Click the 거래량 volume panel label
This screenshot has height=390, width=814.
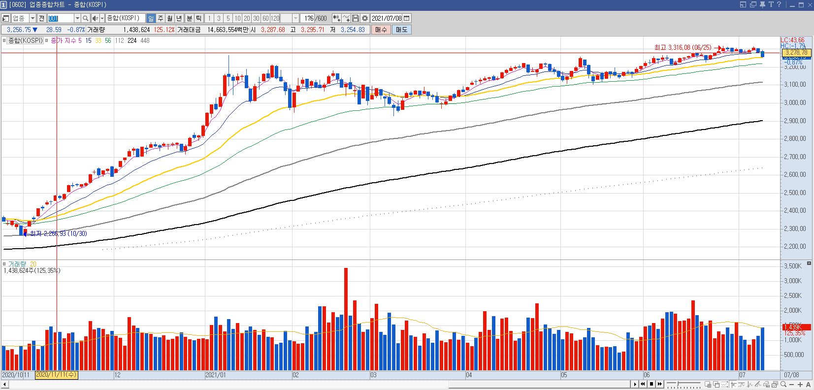(18, 264)
